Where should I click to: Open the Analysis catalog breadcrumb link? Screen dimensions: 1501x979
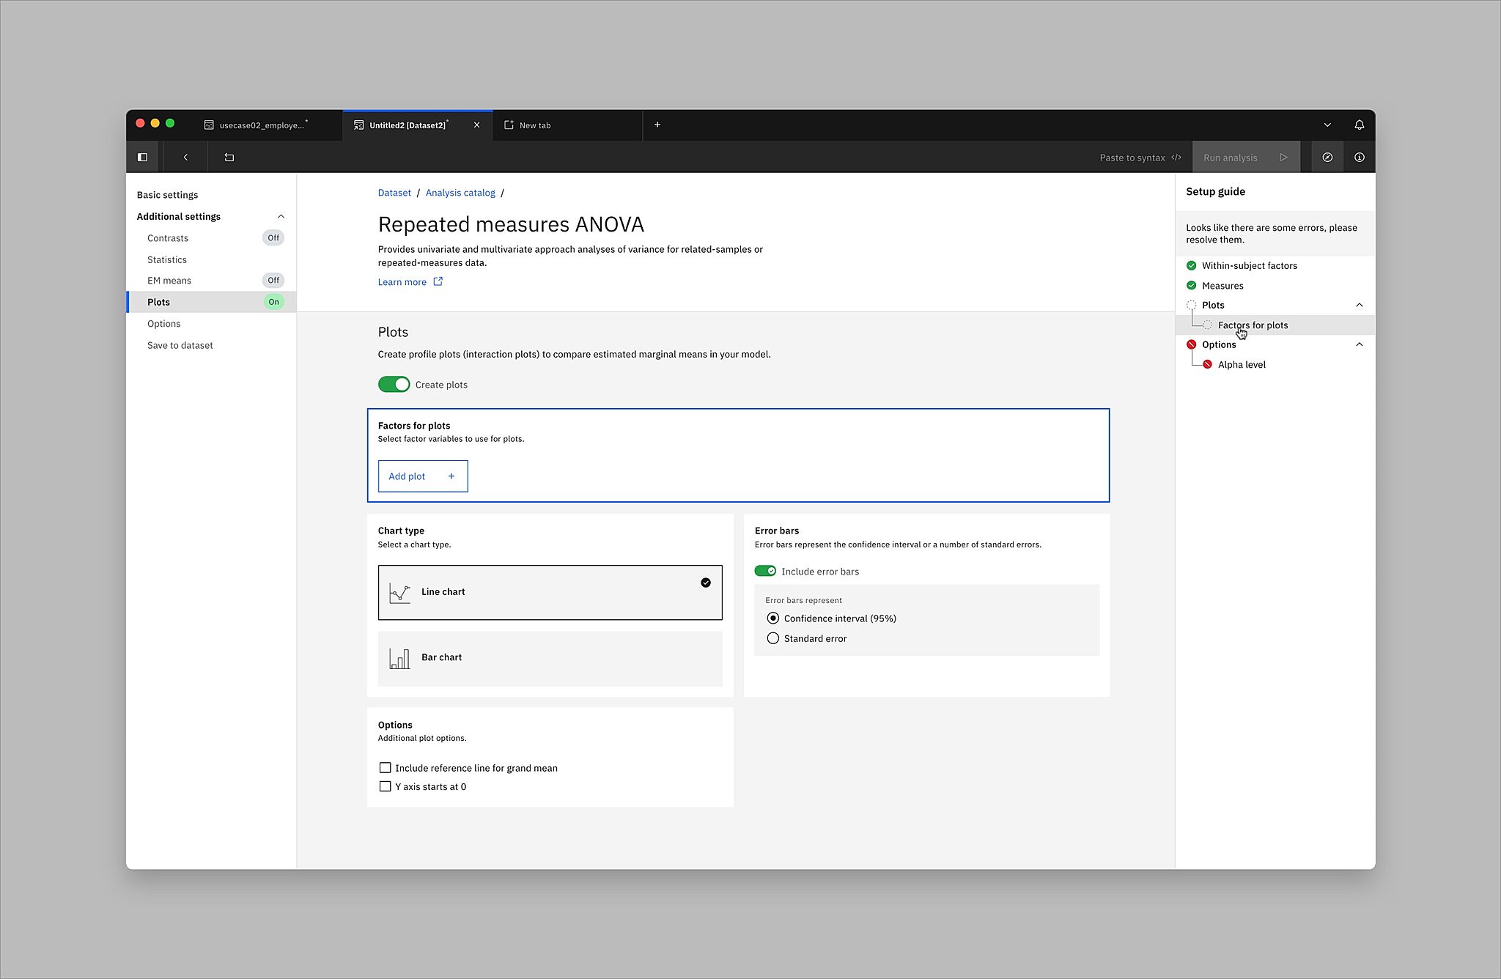click(x=460, y=193)
